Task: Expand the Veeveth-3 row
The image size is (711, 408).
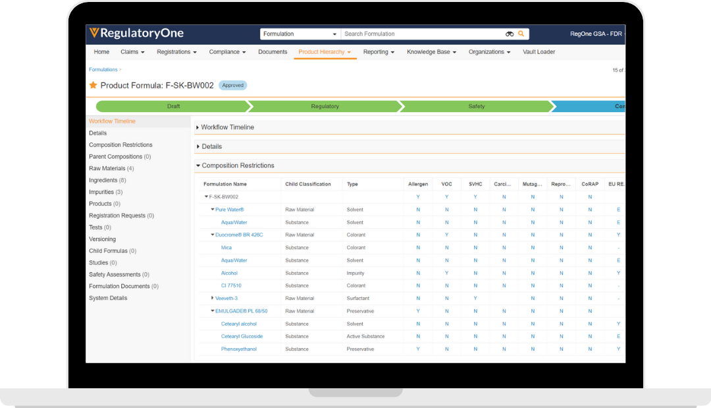Action: pyautogui.click(x=212, y=298)
